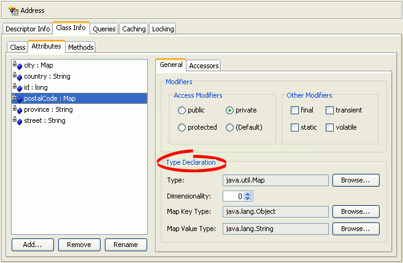Viewport: 403px width, 263px height.
Task: Select the 'country : String' attribute
Action: (79, 76)
